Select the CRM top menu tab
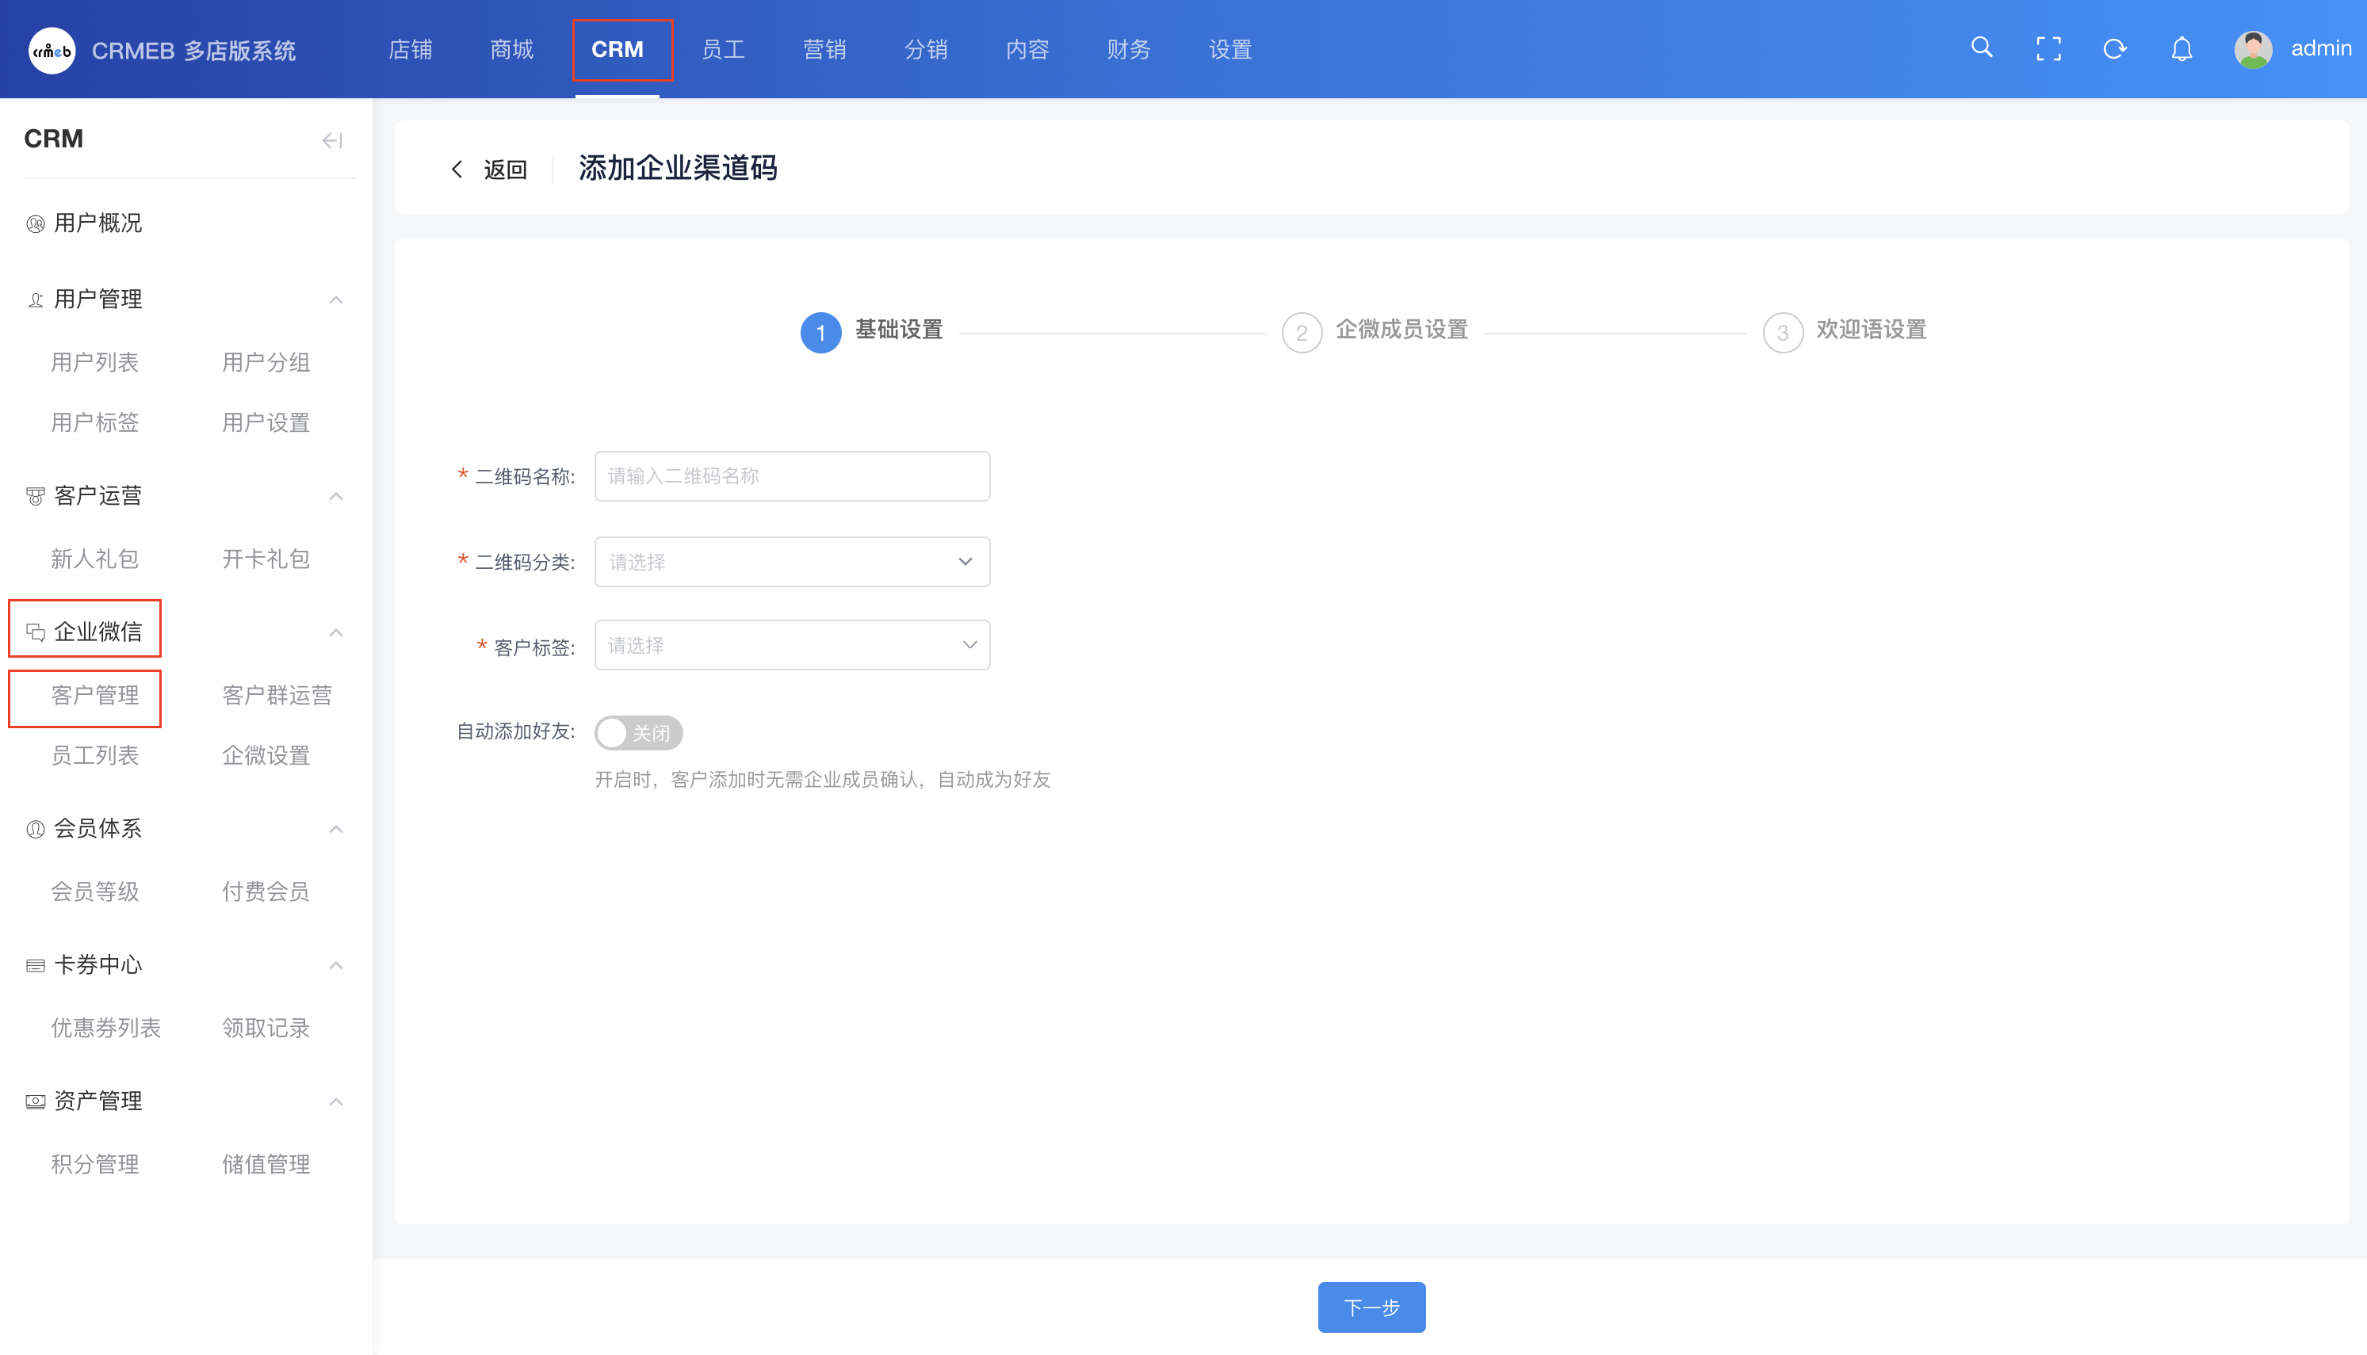The height and width of the screenshot is (1355, 2367). pos(617,49)
